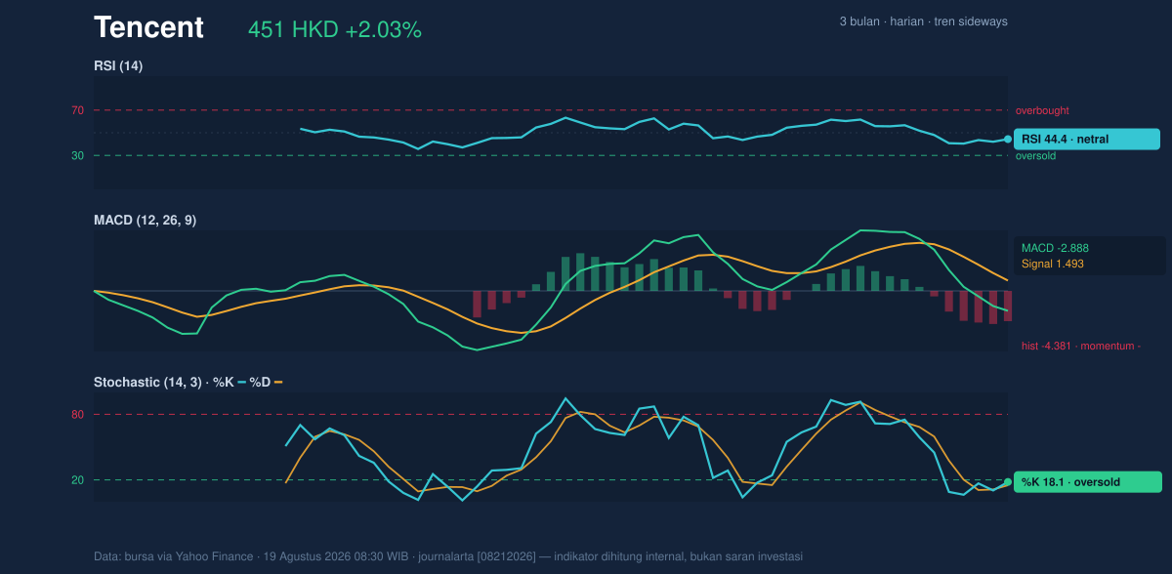Click the overbought label
This screenshot has width=1172, height=574.
click(x=1042, y=111)
